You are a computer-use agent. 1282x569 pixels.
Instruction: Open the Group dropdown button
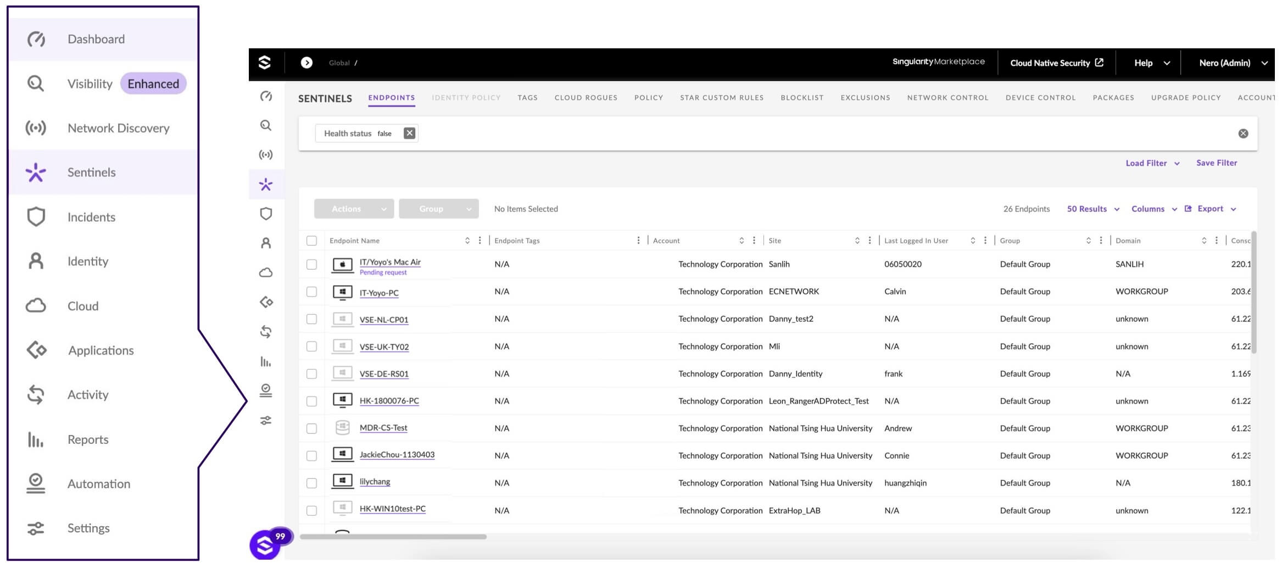[438, 209]
